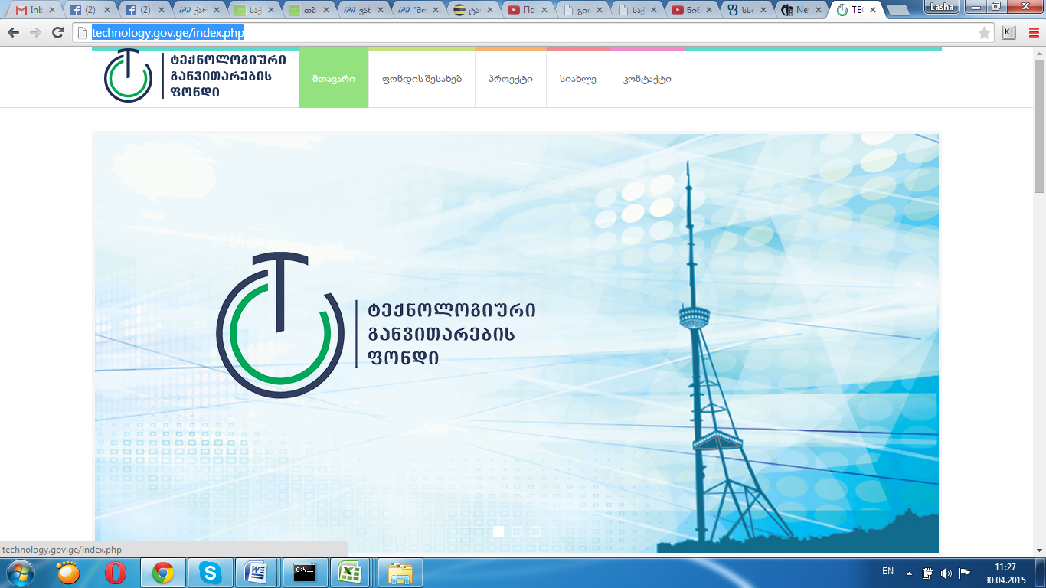Close the Gmail Inbox tab

[x=52, y=11]
